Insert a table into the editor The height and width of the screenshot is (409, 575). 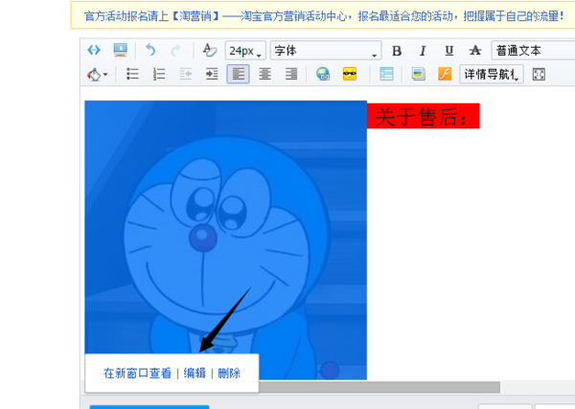click(386, 74)
